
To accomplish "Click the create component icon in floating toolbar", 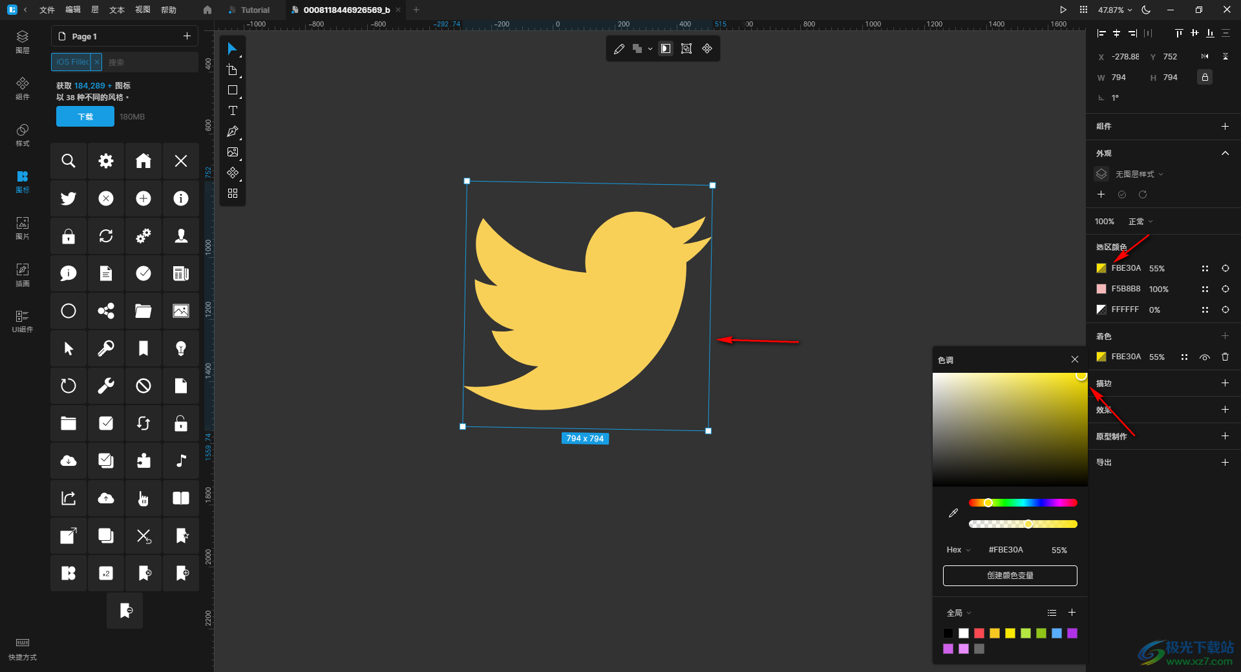I will click(707, 48).
